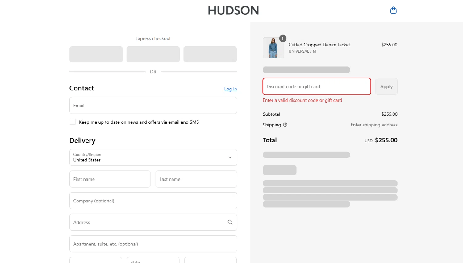Click the 'Express checkout' heading
The height and width of the screenshot is (263, 463).
coord(153,38)
